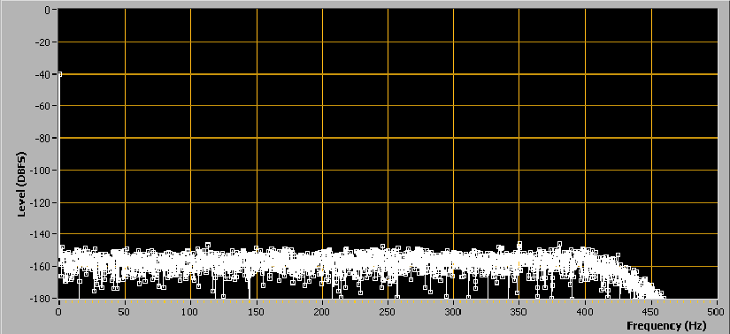The height and width of the screenshot is (334, 730).
Task: Select the -20 tick label on level axis
Action: [43, 42]
